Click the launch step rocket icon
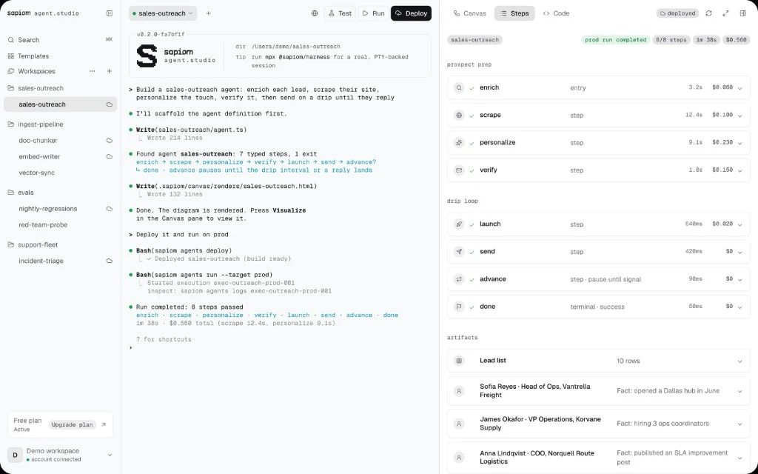This screenshot has height=474, width=758. tap(459, 224)
